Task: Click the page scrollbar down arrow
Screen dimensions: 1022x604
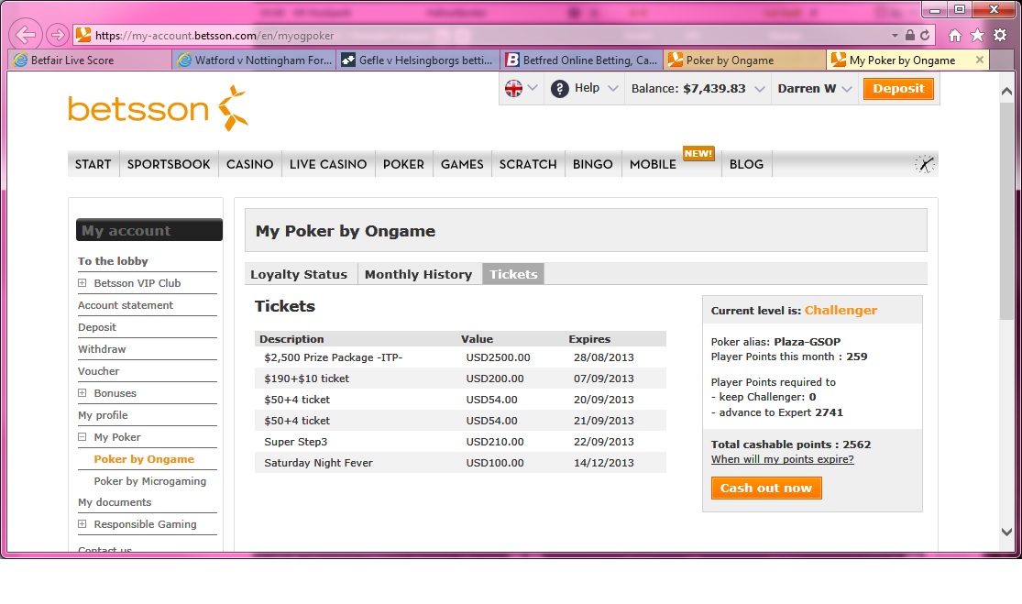Action: point(1006,532)
